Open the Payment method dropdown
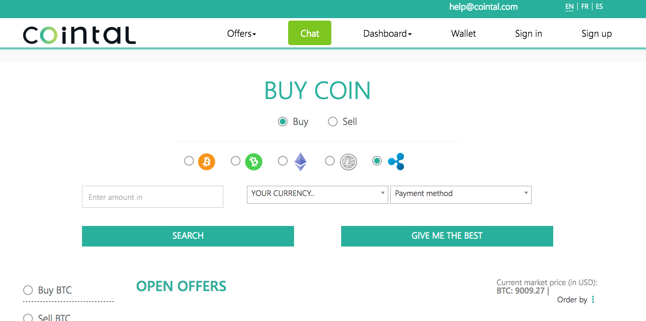This screenshot has width=646, height=321. pos(461,194)
